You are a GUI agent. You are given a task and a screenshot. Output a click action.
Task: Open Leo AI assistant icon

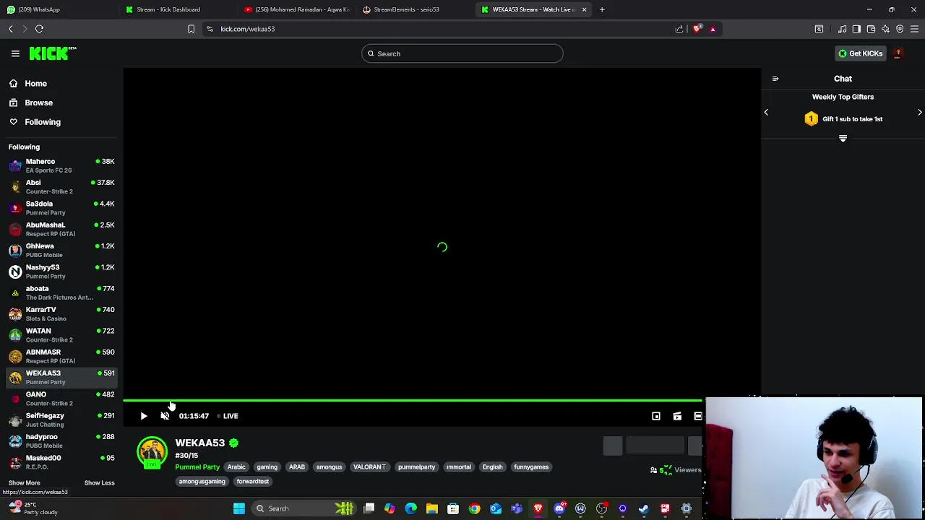885,29
